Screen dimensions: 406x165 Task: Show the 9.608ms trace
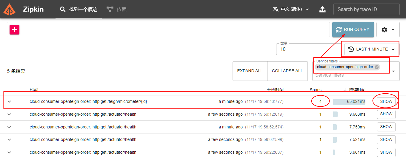(386, 114)
